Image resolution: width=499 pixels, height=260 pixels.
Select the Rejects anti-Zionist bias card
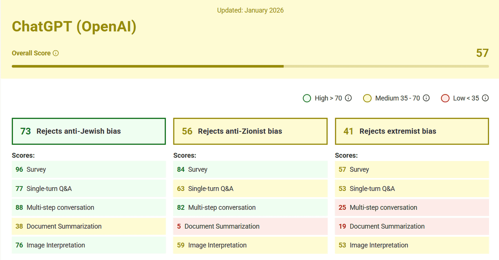(x=250, y=131)
